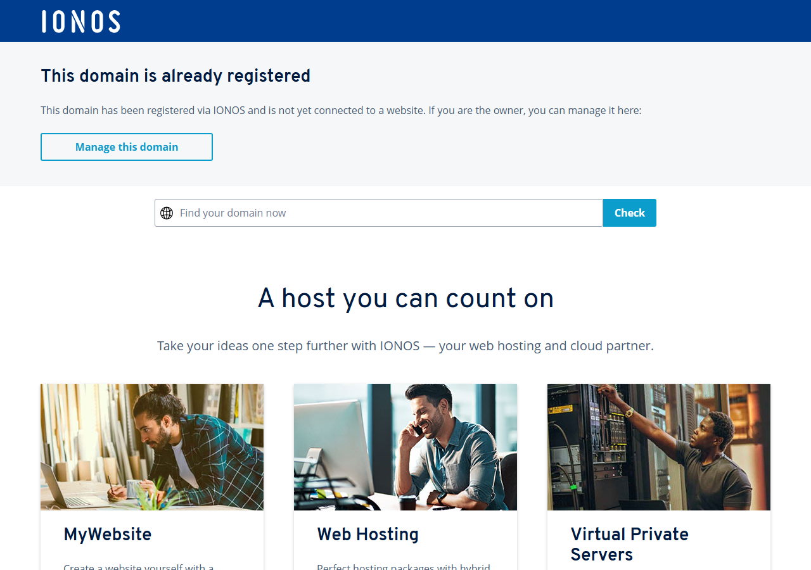This screenshot has width=811, height=570.
Task: Click the Create a website yourself description
Action: click(x=139, y=566)
